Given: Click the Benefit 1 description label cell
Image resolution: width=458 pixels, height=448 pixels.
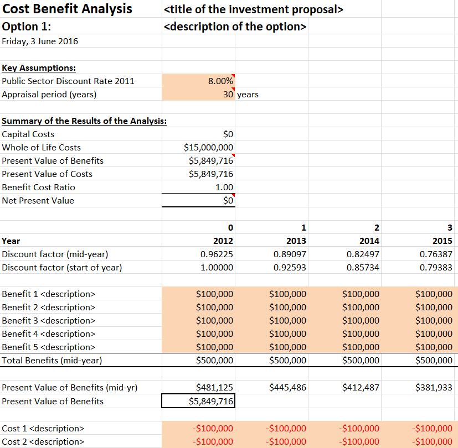Looking at the screenshot, I should pos(49,294).
